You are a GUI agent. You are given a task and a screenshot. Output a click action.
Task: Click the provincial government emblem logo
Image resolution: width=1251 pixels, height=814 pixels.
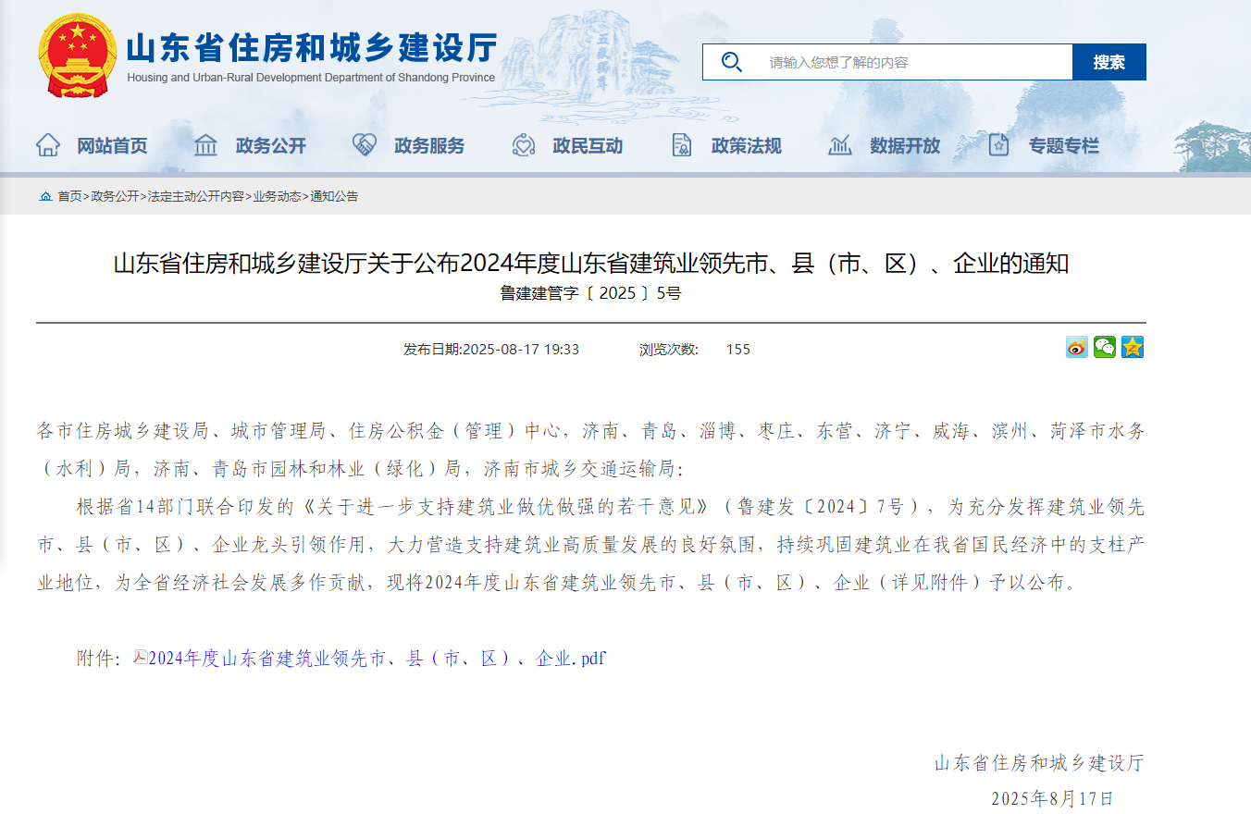click(77, 54)
